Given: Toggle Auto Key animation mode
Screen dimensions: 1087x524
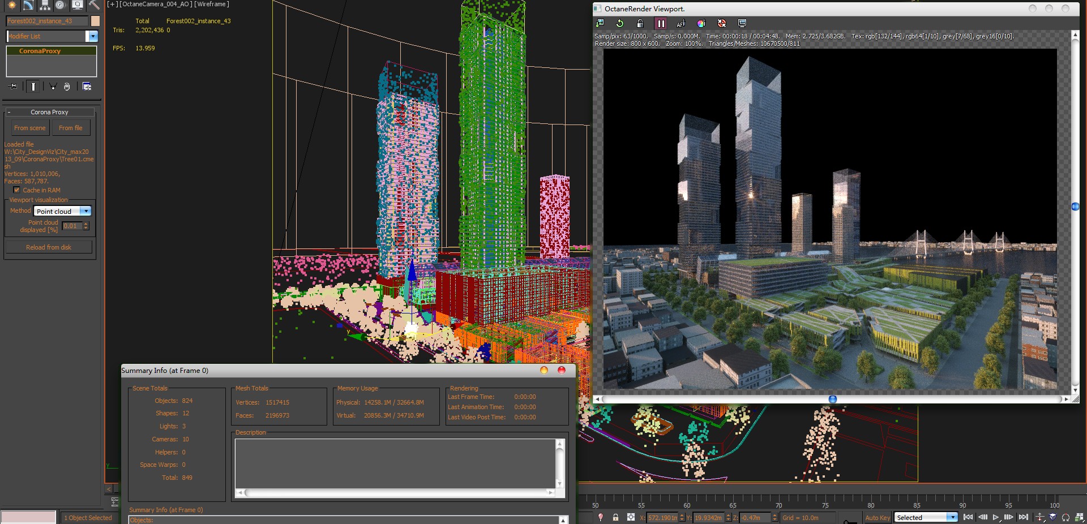Looking at the screenshot, I should 878,518.
